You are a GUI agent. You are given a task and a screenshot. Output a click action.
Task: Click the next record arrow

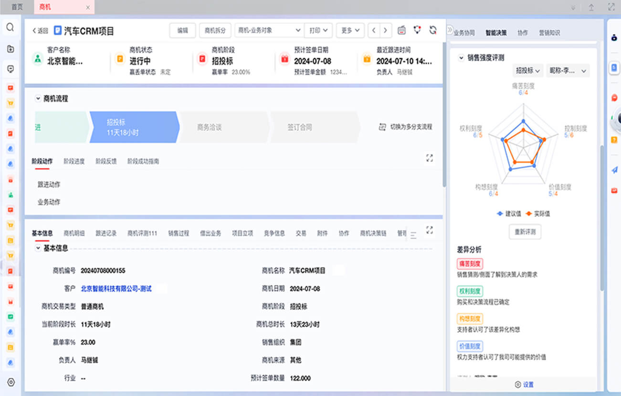385,30
